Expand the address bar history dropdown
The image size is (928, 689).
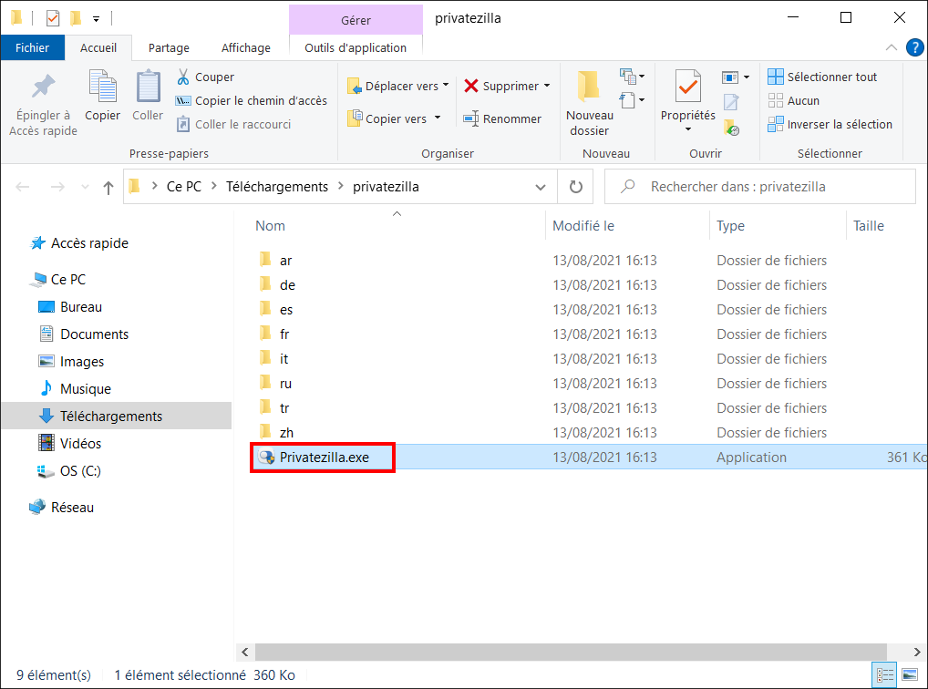(540, 187)
